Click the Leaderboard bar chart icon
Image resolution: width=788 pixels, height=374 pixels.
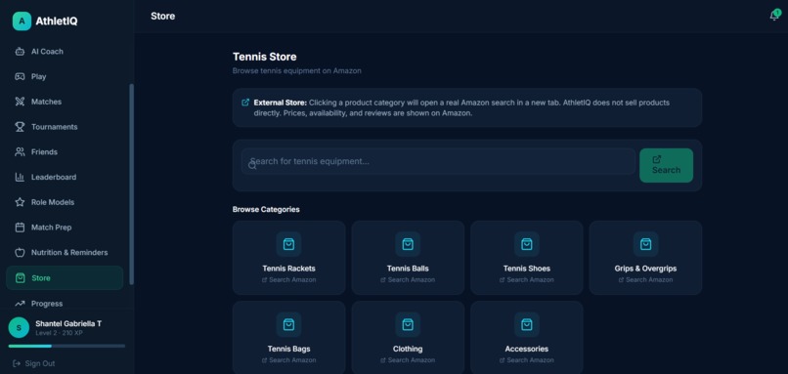point(20,177)
